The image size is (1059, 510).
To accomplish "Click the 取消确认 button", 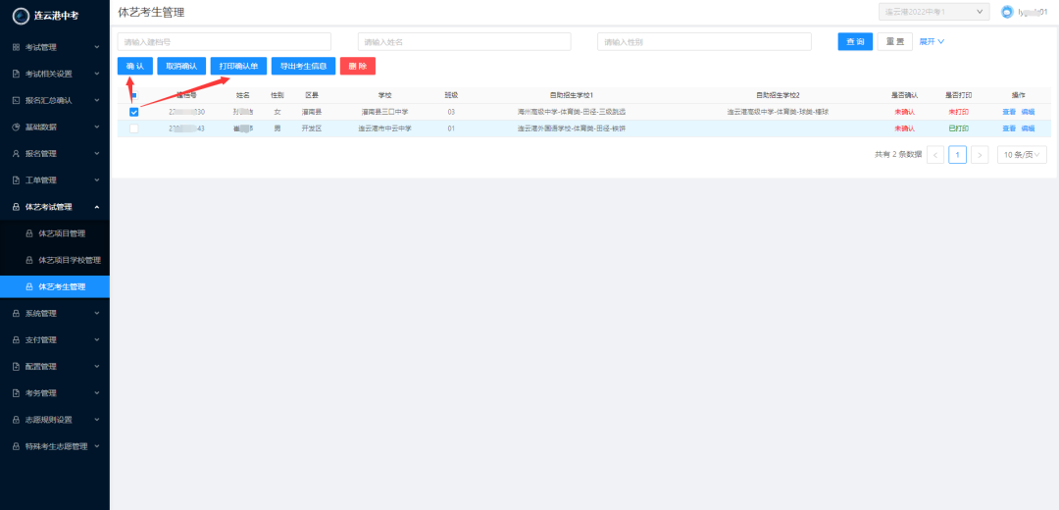I will tap(181, 66).
